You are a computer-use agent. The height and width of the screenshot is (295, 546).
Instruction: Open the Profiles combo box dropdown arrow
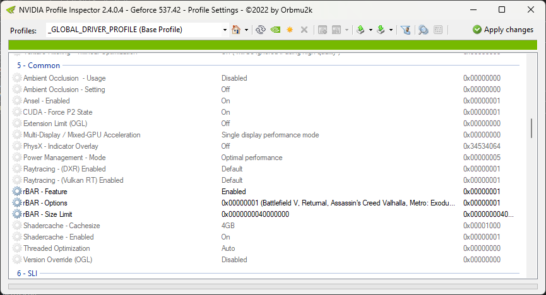[x=225, y=30]
